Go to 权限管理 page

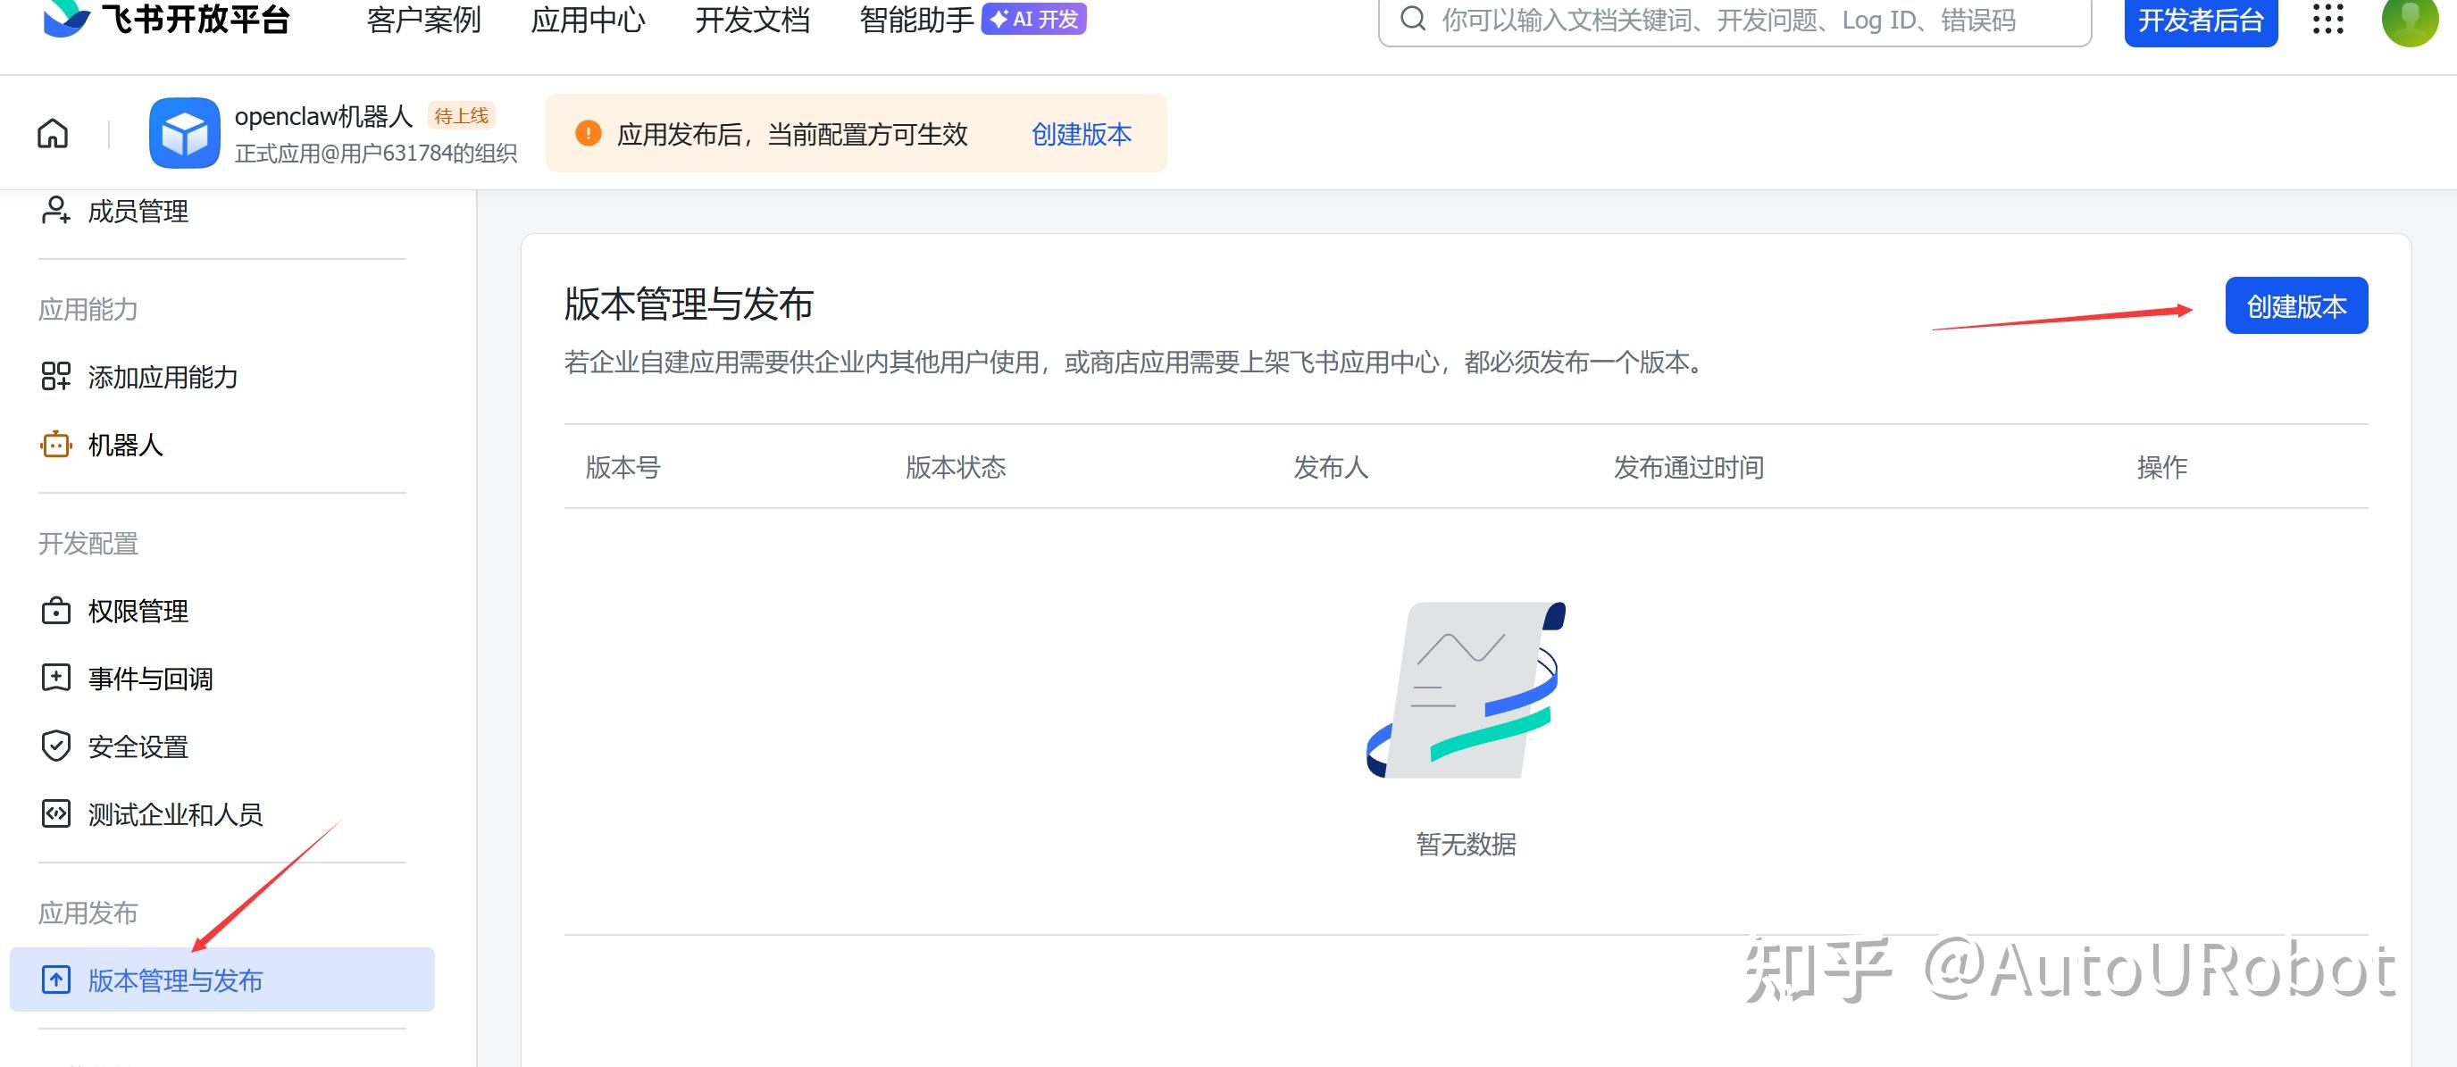point(138,610)
